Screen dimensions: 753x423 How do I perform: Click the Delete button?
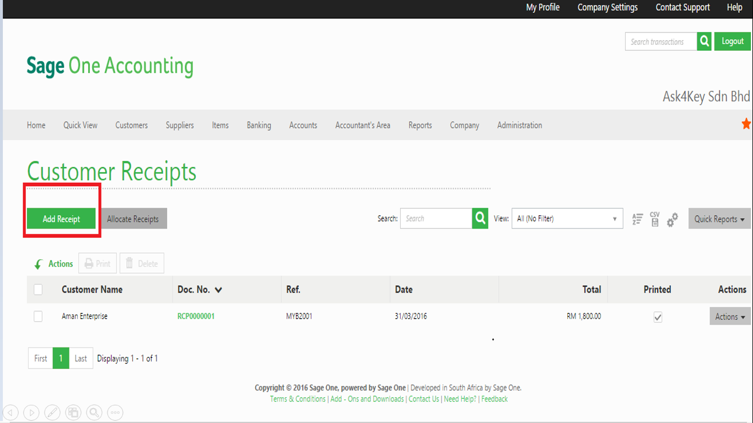(x=142, y=264)
